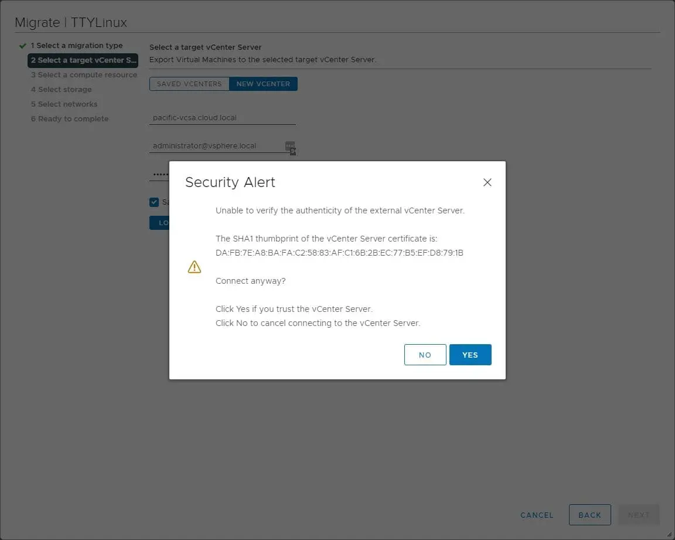675x540 pixels.
Task: Switch to the Saved vCenters tab
Action: (189, 84)
